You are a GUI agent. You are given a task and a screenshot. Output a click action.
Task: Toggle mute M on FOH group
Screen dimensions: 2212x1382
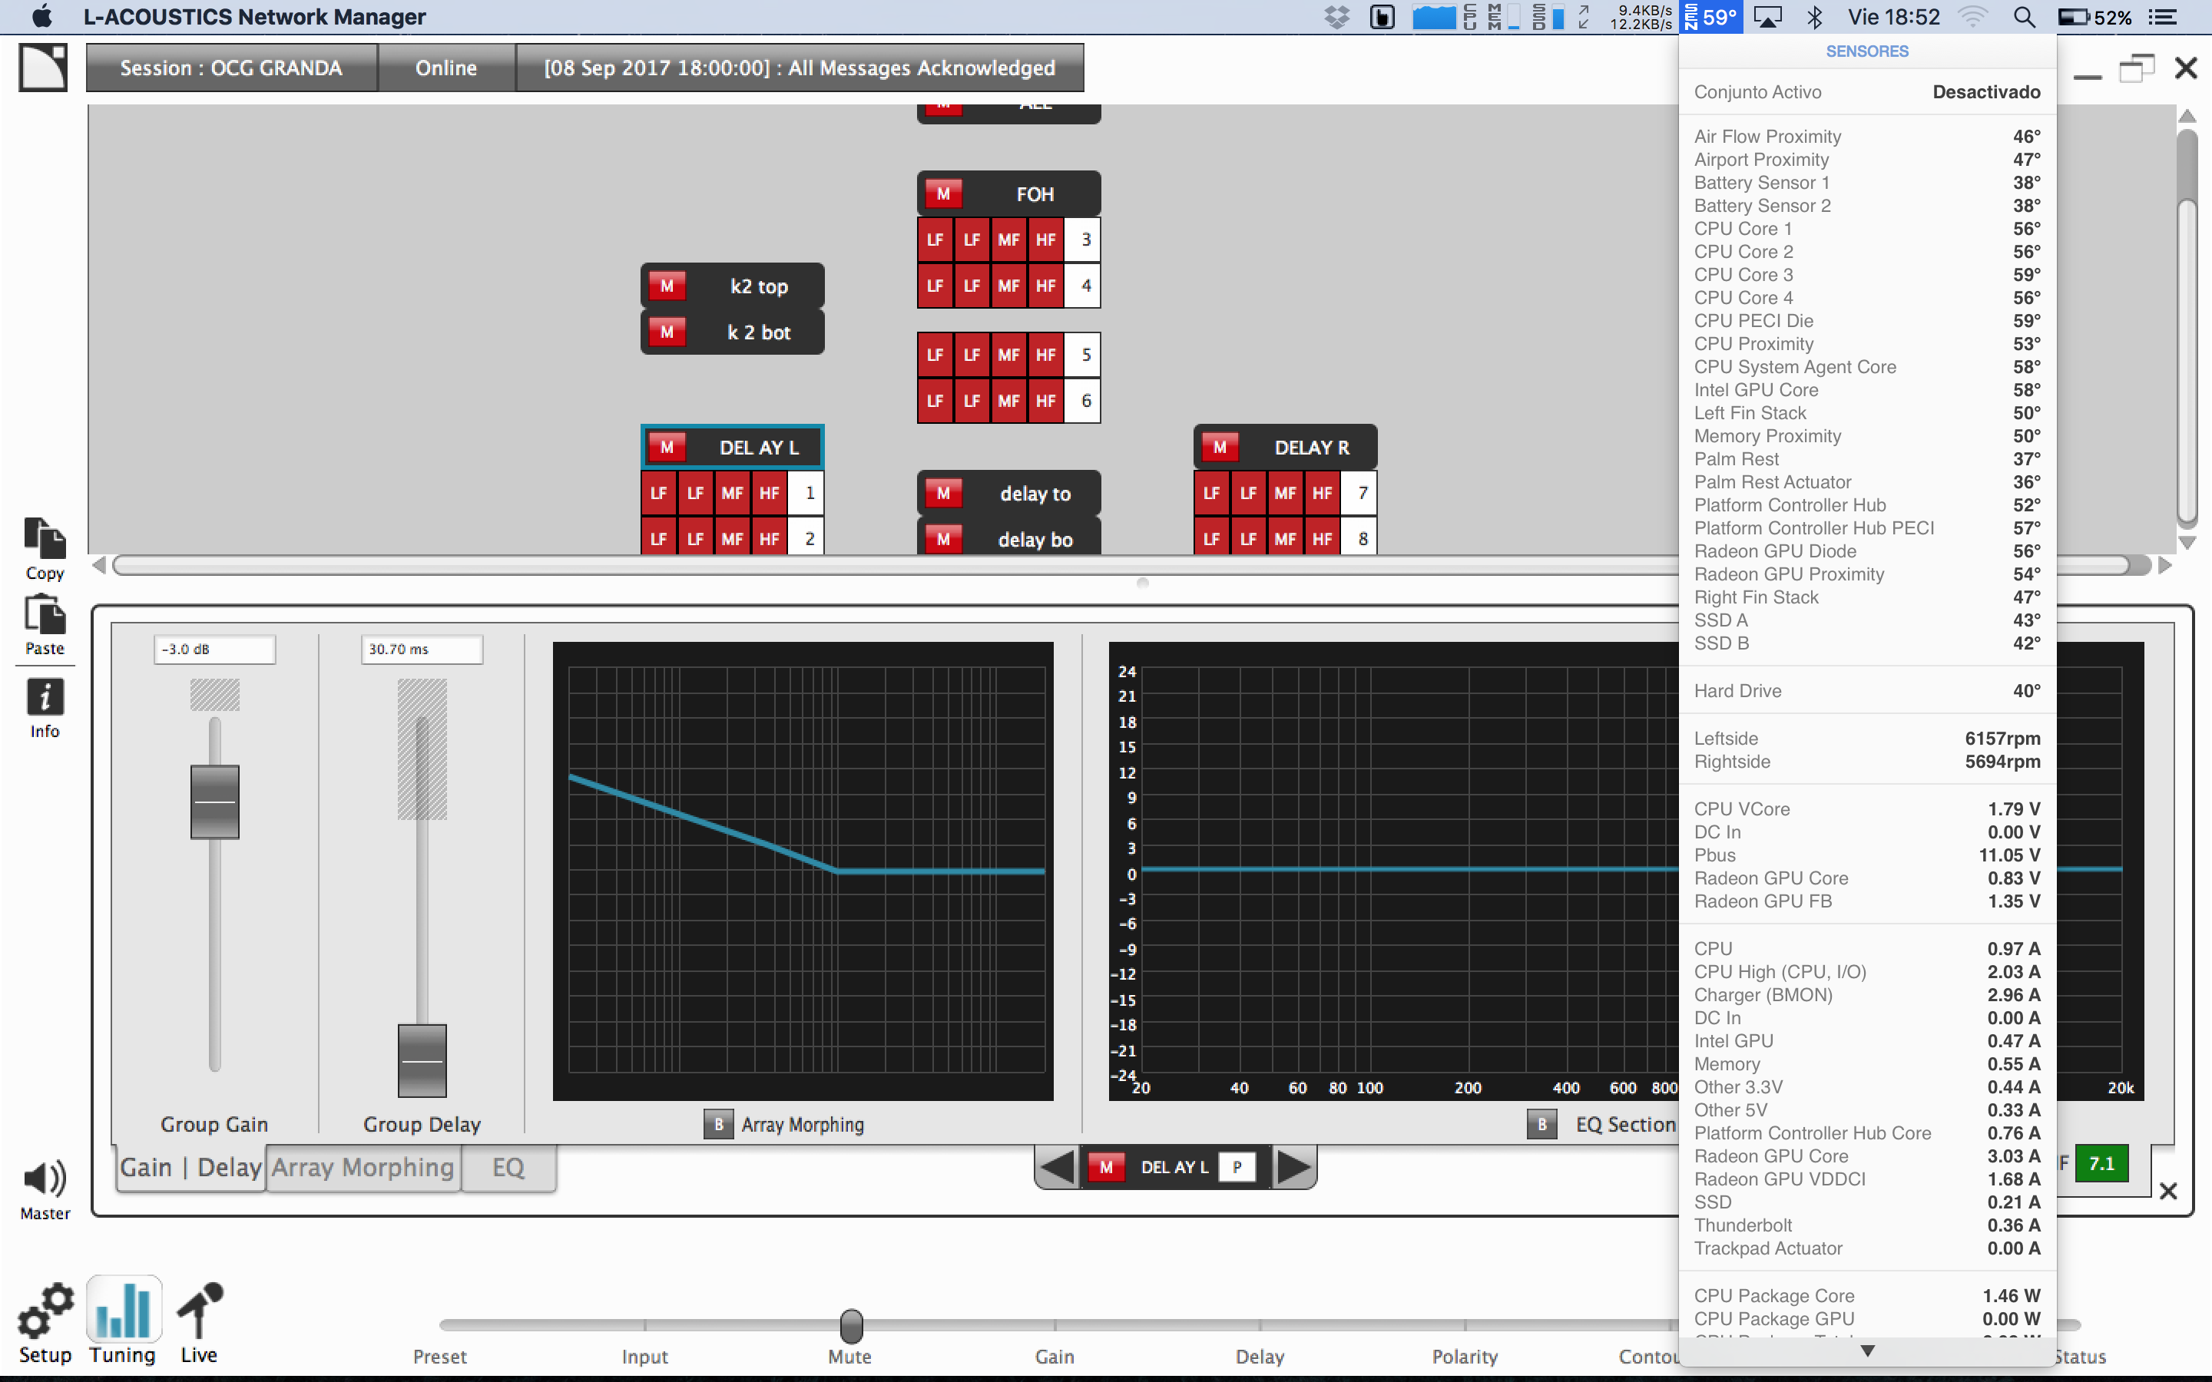(x=943, y=193)
